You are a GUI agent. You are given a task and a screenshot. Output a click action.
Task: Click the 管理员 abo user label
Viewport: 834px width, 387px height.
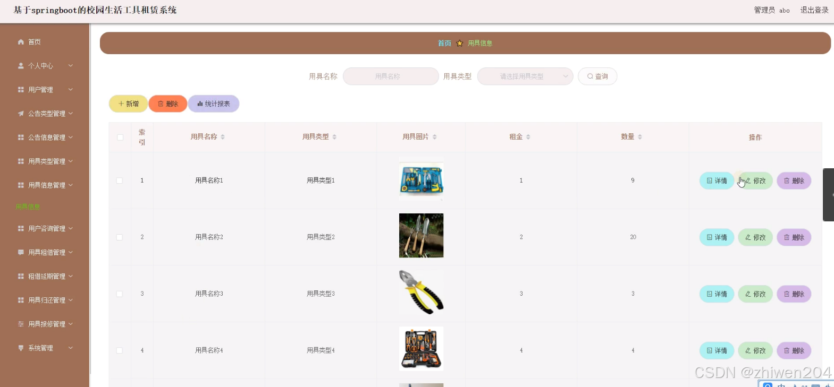(x=771, y=10)
